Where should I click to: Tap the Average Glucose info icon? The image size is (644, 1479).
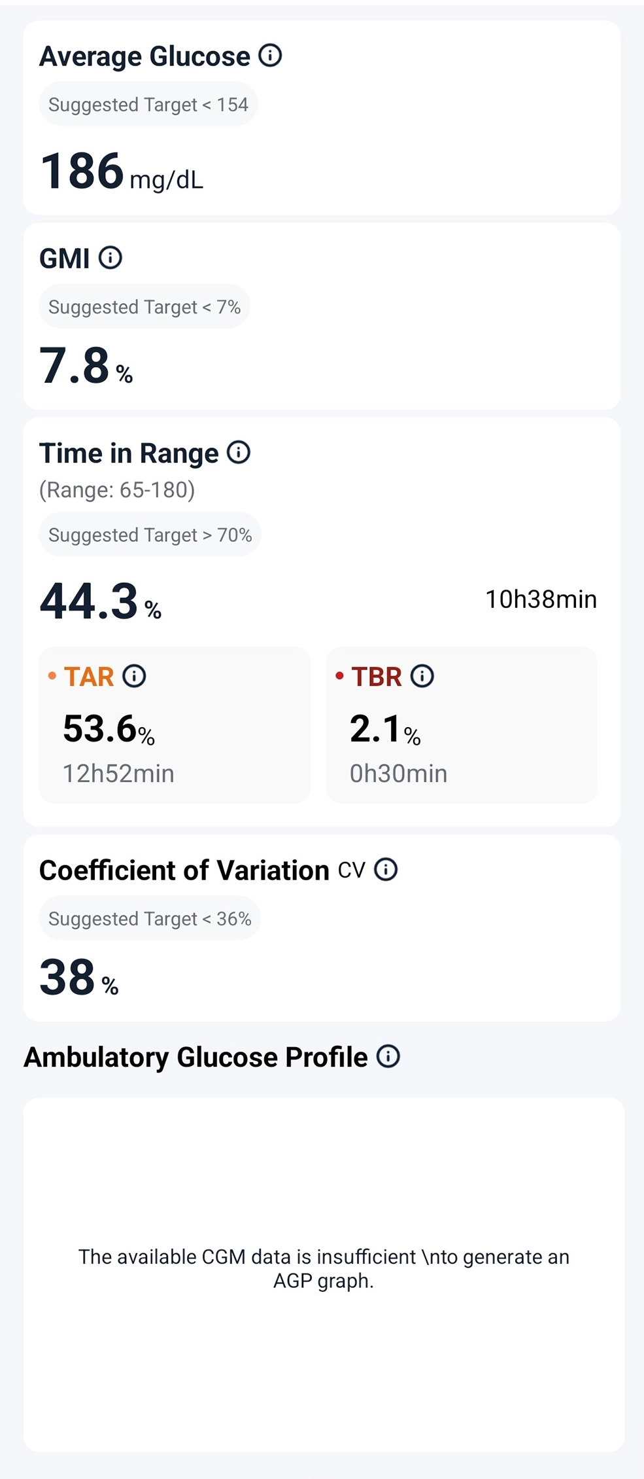click(x=270, y=56)
